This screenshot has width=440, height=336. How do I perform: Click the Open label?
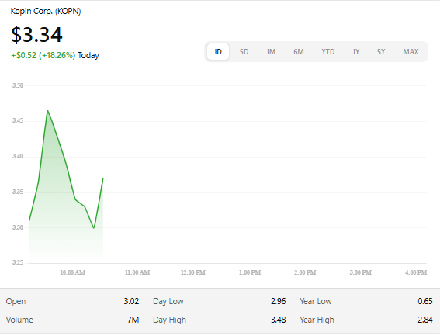click(16, 301)
